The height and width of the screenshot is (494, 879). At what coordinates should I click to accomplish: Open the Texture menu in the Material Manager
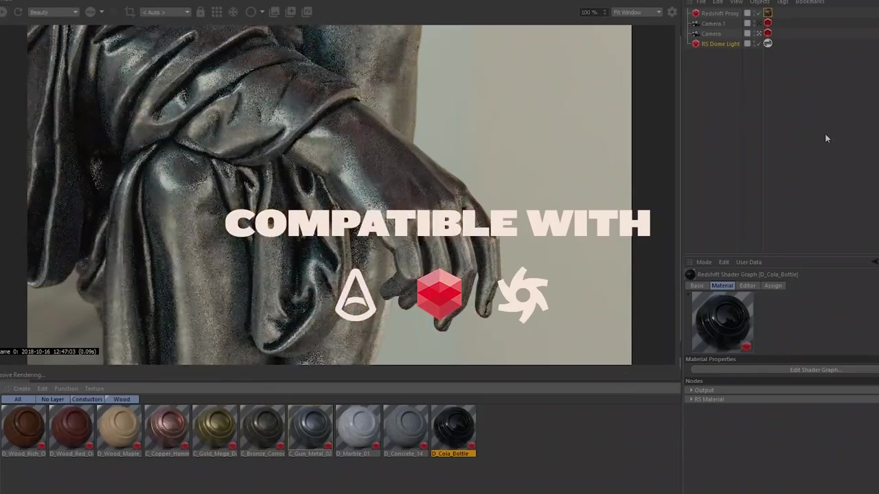pos(94,388)
